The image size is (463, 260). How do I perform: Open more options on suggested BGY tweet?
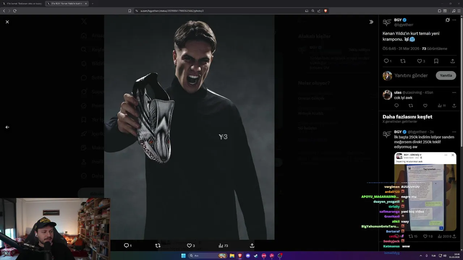[454, 132]
